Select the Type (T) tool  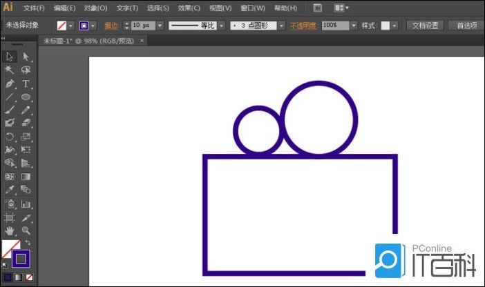coord(26,83)
